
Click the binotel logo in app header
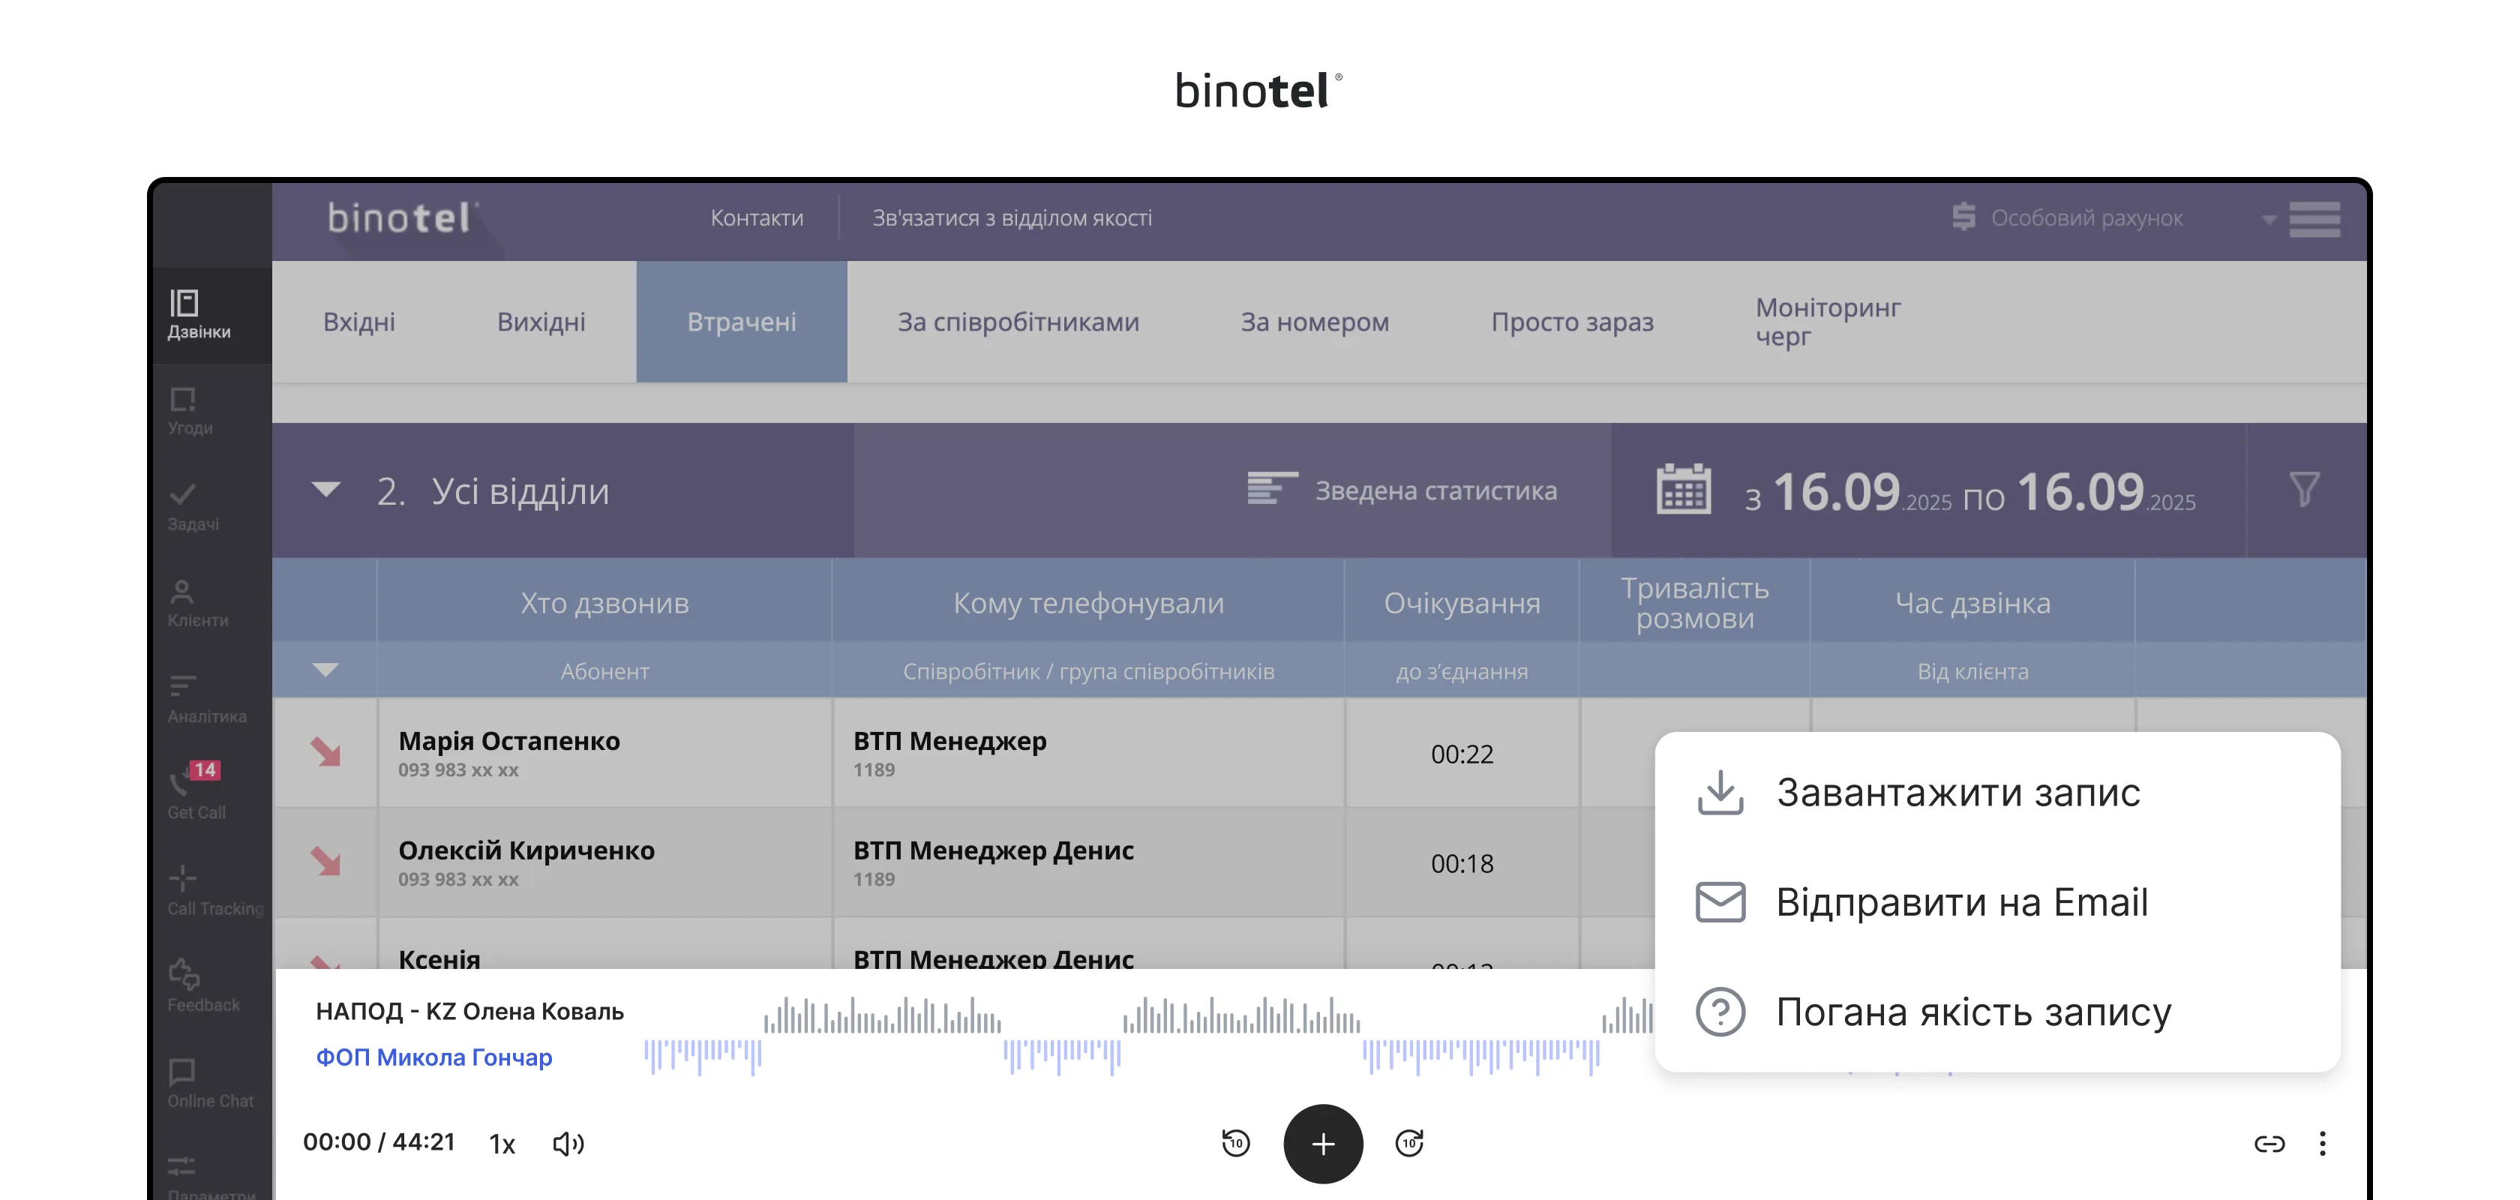[x=402, y=217]
